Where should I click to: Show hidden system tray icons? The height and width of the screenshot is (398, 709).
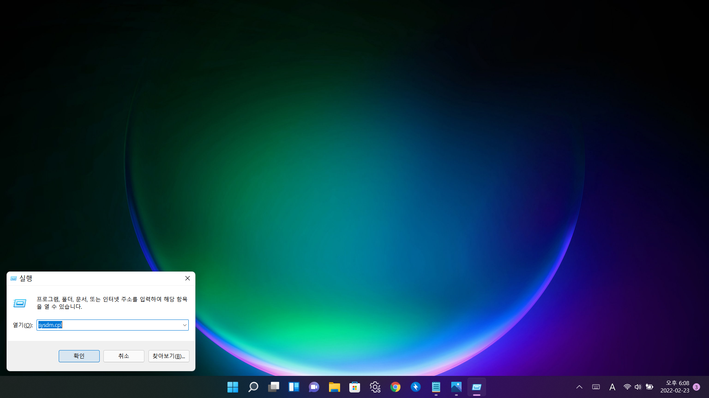tap(579, 387)
